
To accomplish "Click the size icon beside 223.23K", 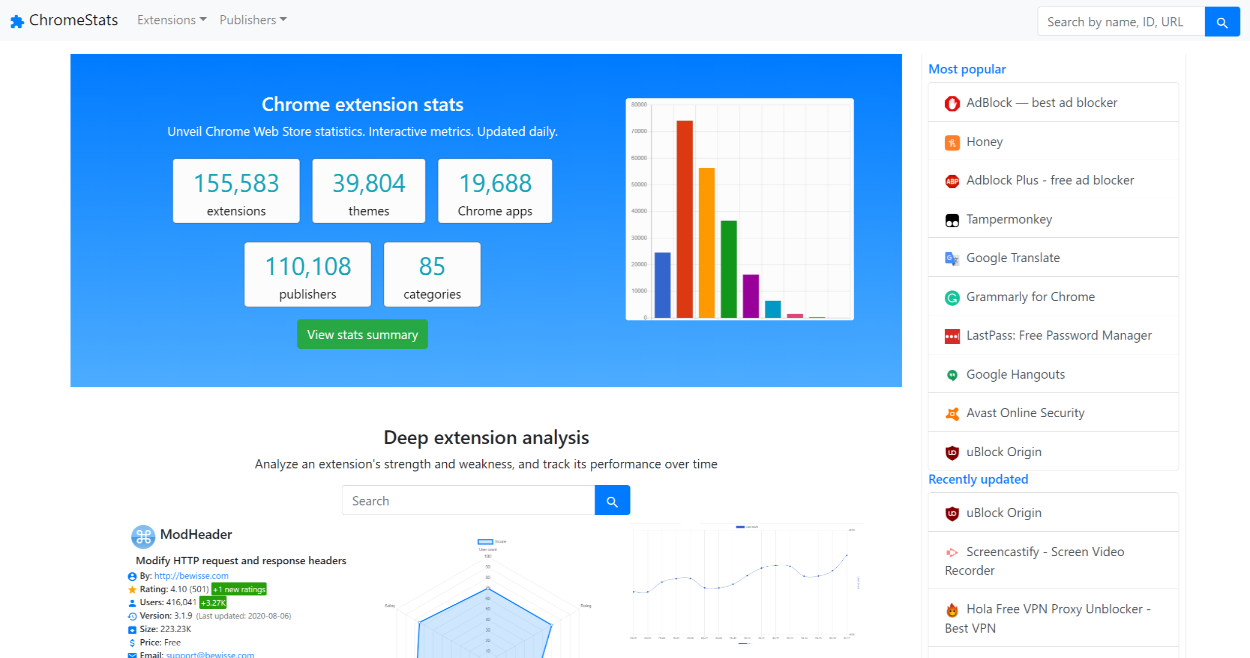I will click(132, 630).
